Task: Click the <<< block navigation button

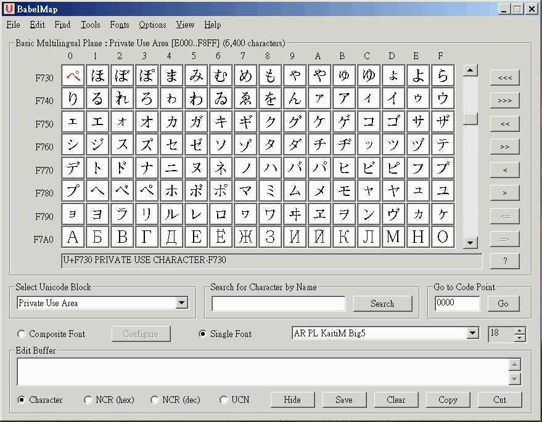Action: 504,78
